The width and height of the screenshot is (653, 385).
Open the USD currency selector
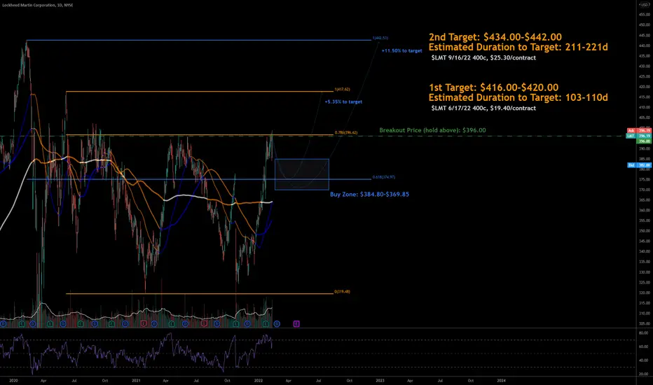pyautogui.click(x=644, y=5)
